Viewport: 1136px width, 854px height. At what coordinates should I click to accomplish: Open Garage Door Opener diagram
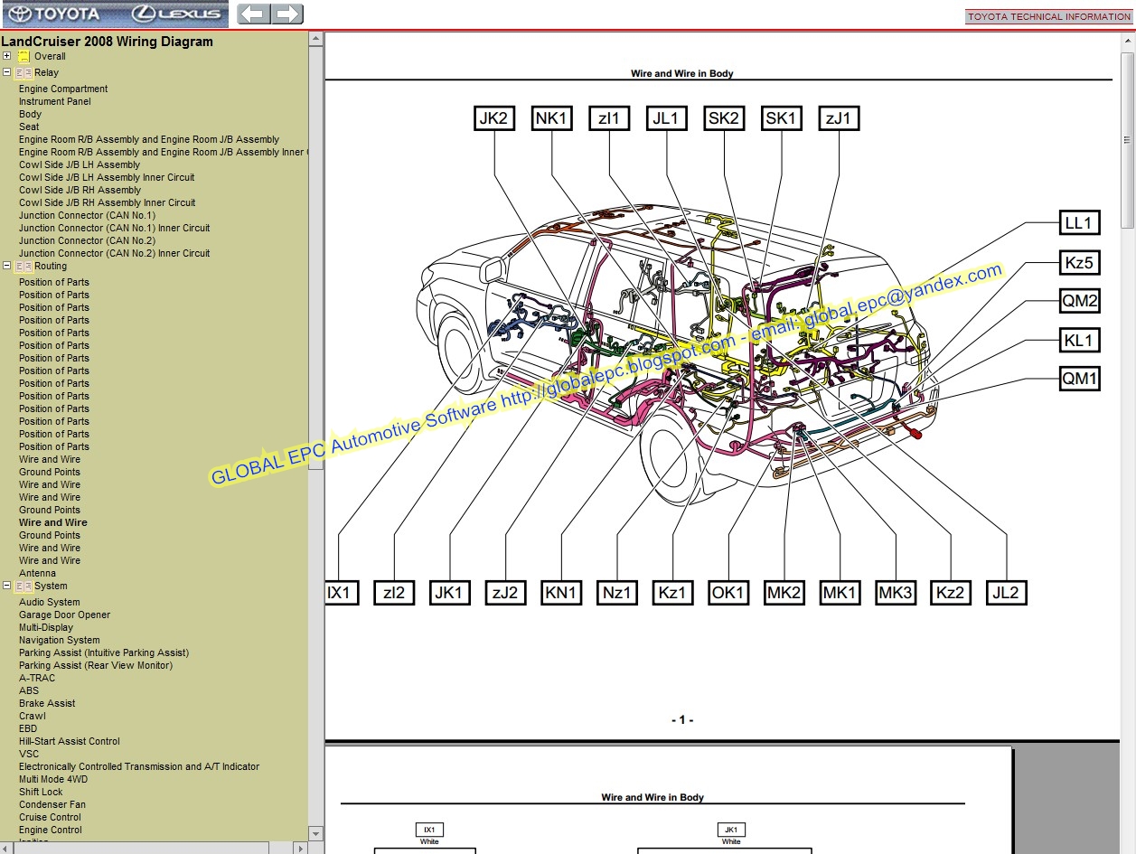(x=65, y=615)
